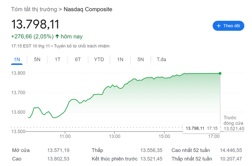Click the Nasdaq Composite title text
Viewport: 252px width, 166px height.
pos(88,9)
